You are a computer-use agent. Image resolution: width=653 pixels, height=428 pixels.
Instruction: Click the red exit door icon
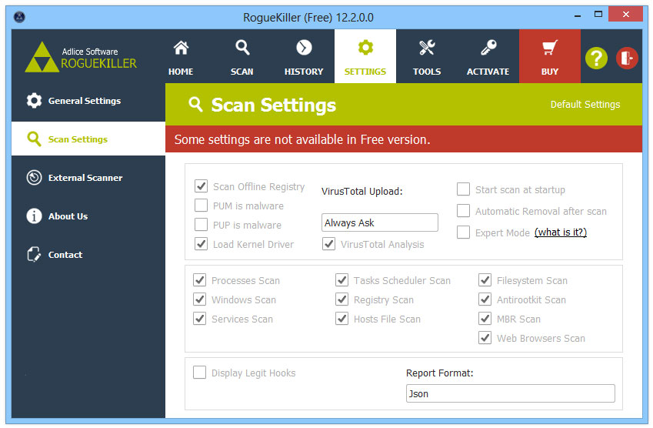pos(627,58)
